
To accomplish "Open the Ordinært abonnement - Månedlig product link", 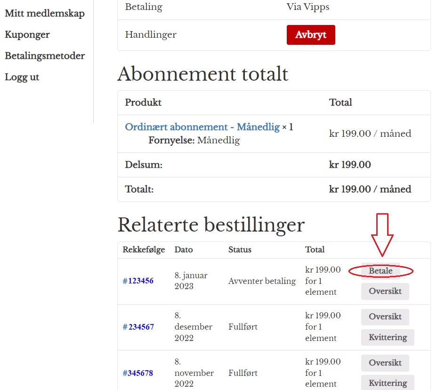I will click(202, 127).
